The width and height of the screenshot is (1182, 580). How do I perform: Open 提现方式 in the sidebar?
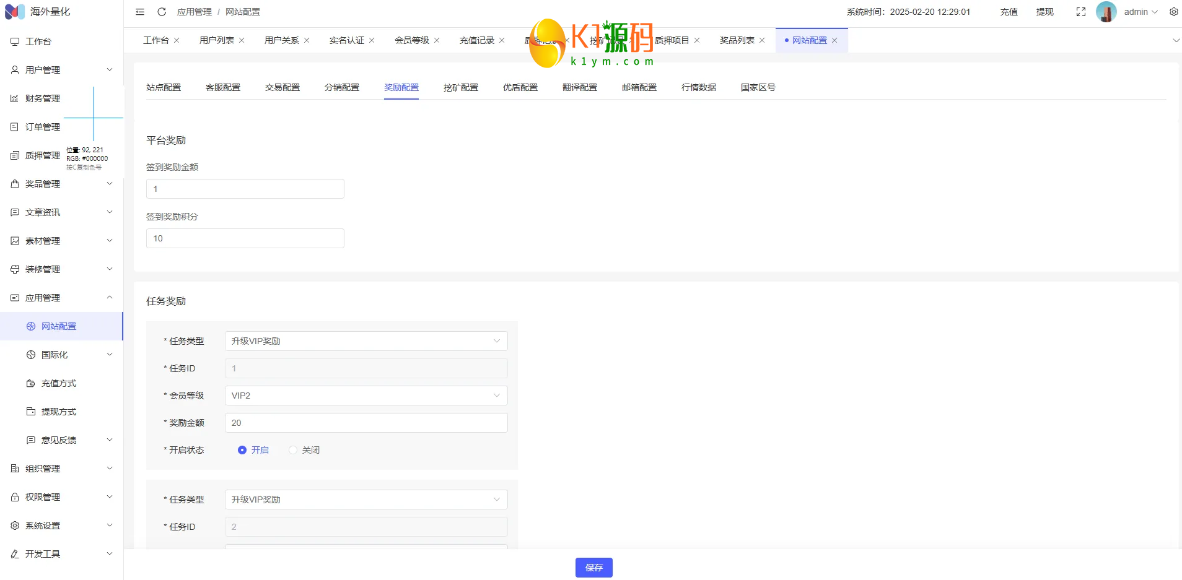point(59,412)
